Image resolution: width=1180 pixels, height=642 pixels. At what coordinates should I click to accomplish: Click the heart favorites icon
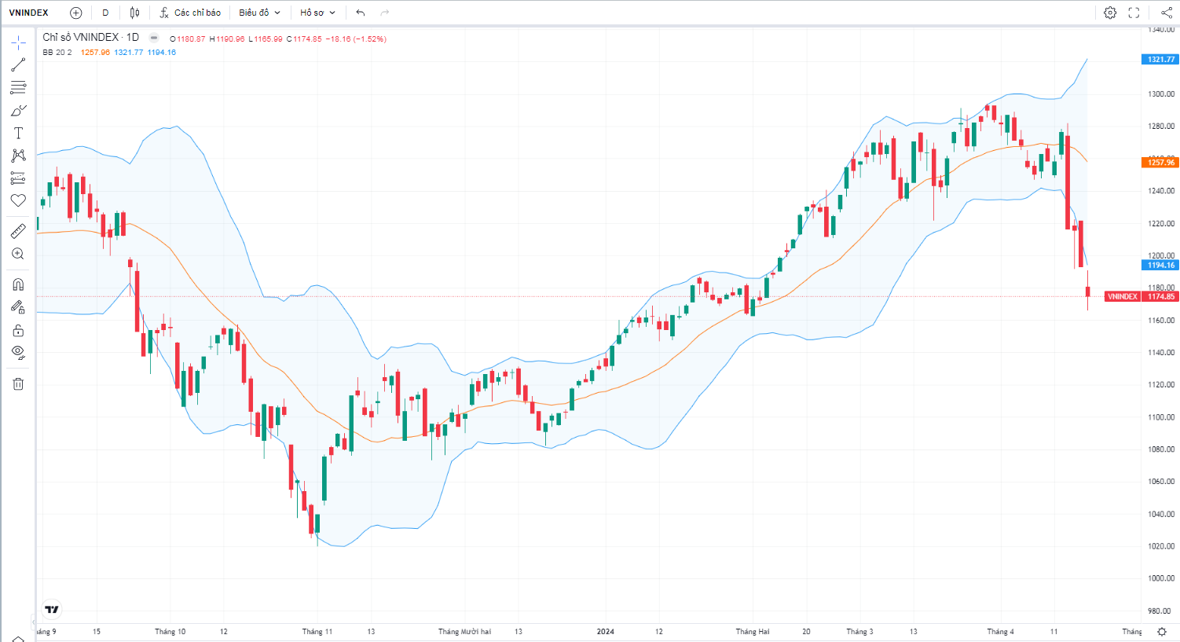pyautogui.click(x=18, y=200)
